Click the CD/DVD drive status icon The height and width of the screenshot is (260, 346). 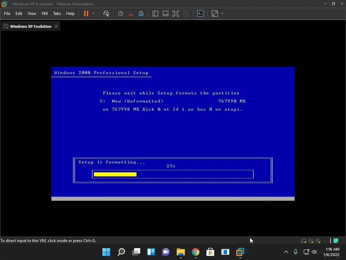tap(311, 241)
